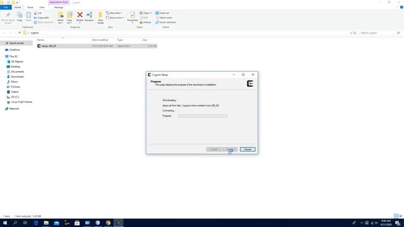Select the Home ribbon tab
The image size is (404, 227).
(x=18, y=8)
